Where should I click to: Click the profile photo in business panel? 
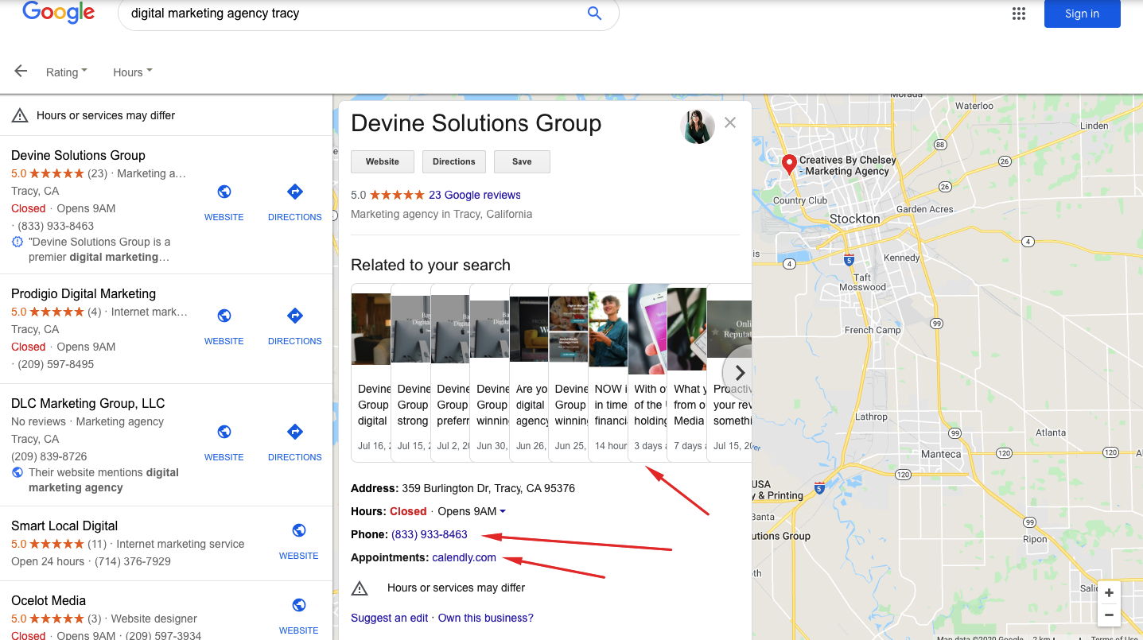point(698,126)
